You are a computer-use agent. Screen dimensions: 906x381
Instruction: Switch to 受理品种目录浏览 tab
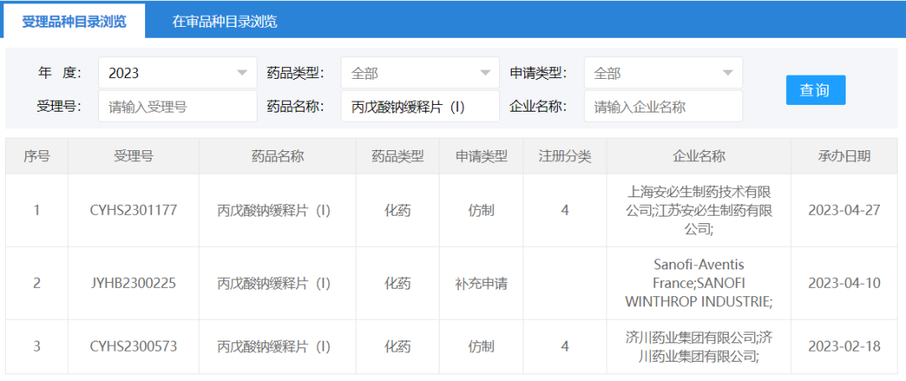pyautogui.click(x=74, y=21)
